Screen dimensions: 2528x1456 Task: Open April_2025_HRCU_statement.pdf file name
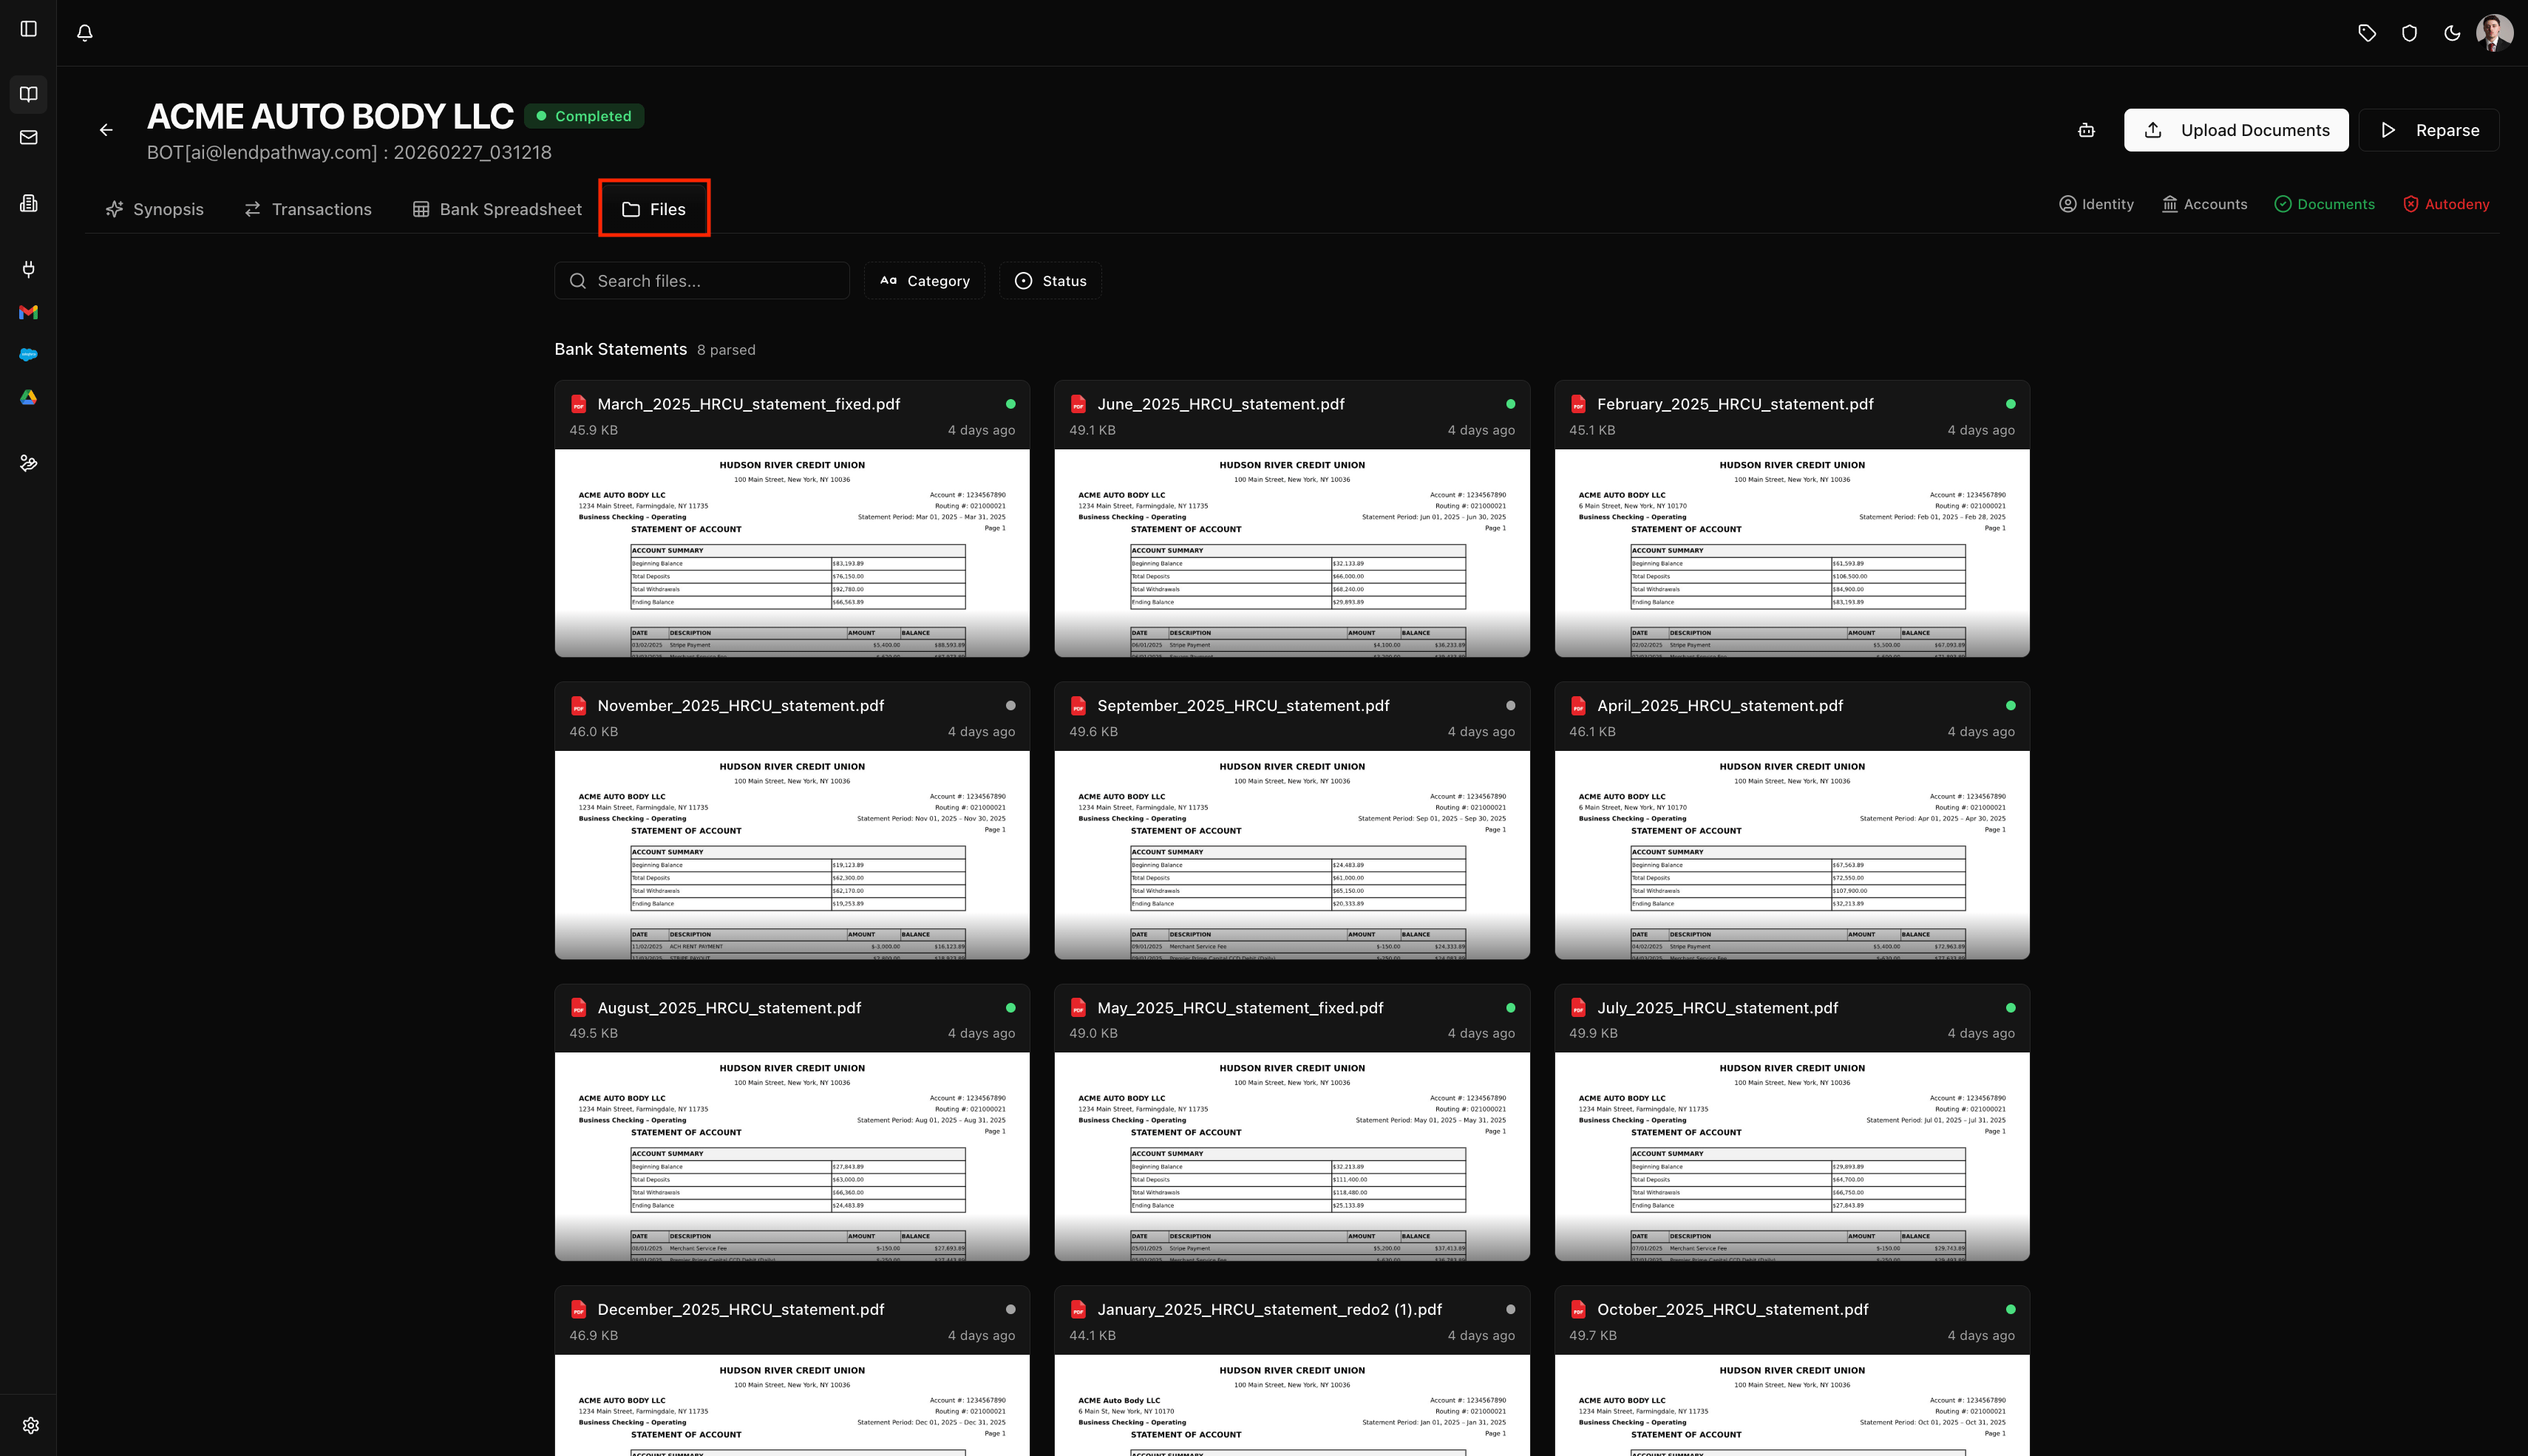pos(1720,706)
